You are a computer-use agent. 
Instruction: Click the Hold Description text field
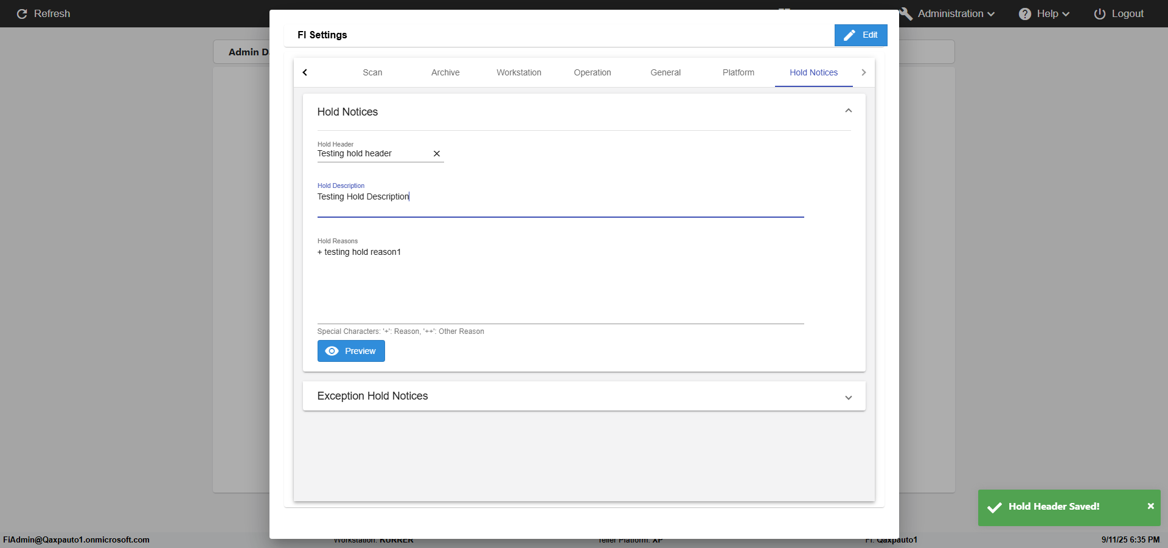pos(560,198)
